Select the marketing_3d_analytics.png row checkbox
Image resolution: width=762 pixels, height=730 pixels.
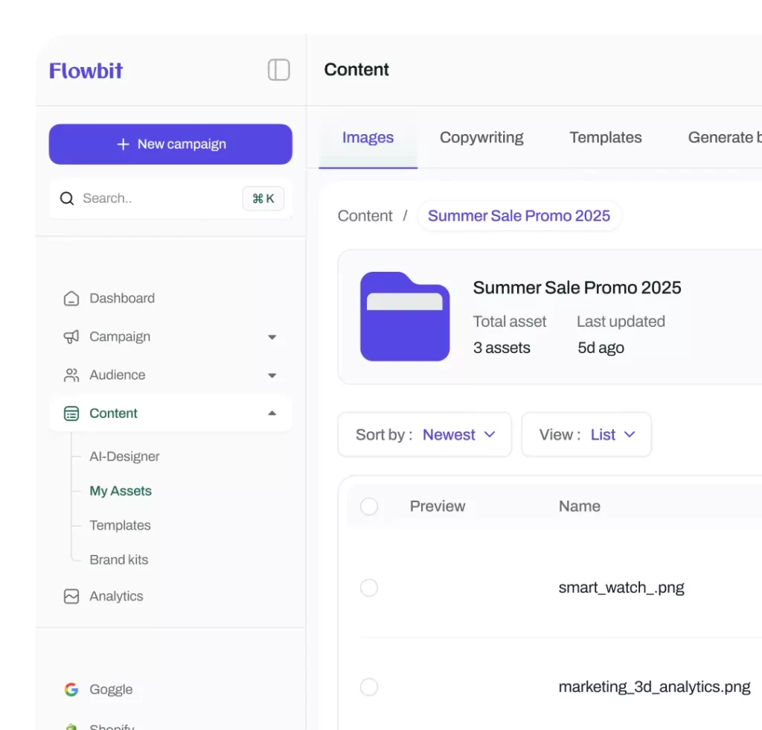coord(369,687)
